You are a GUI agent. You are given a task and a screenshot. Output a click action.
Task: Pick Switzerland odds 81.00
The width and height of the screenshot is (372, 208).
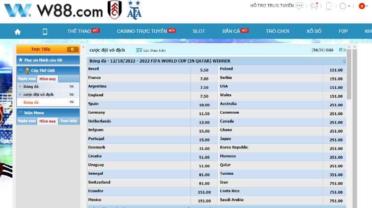coord(204,184)
